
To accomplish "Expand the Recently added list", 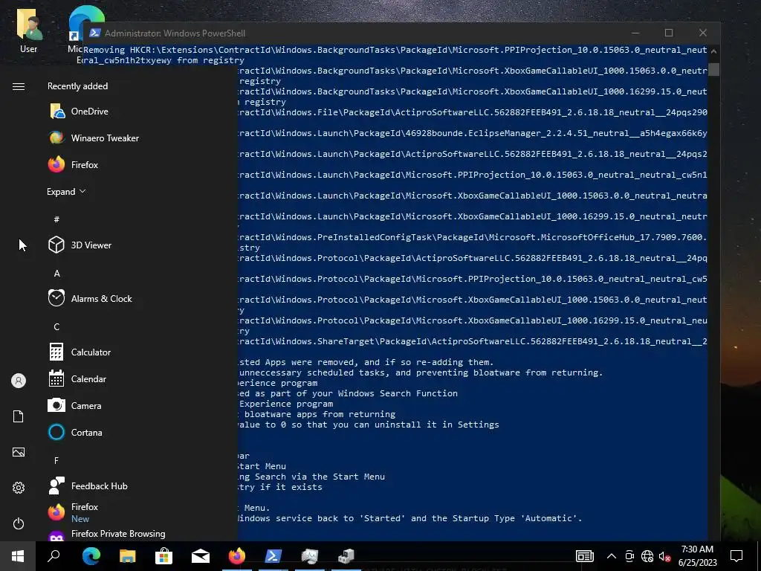I will (66, 191).
